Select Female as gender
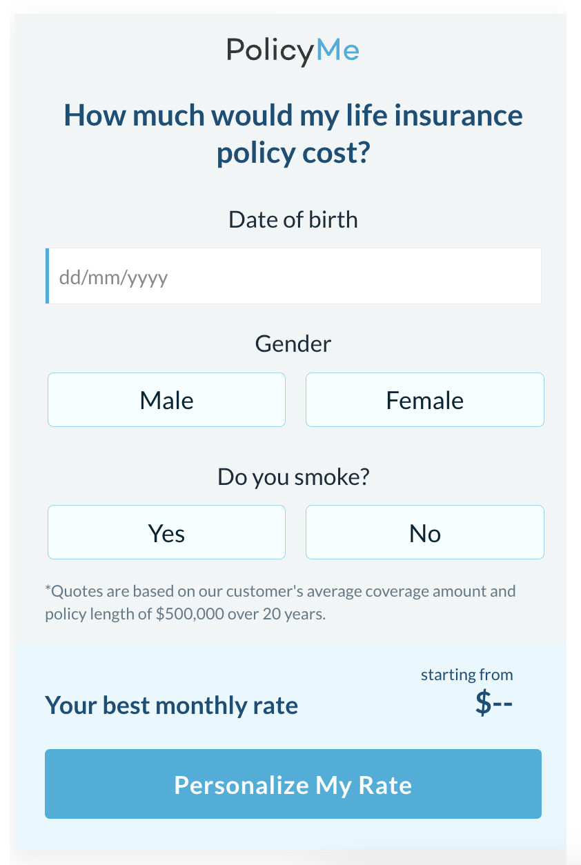581x865 pixels. coord(425,400)
